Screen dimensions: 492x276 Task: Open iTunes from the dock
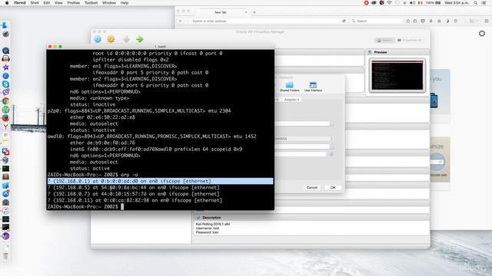[x=5, y=211]
